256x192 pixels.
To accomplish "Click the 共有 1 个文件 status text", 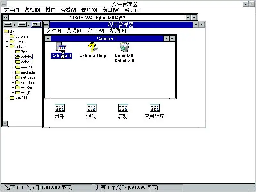I will [x=127, y=187].
